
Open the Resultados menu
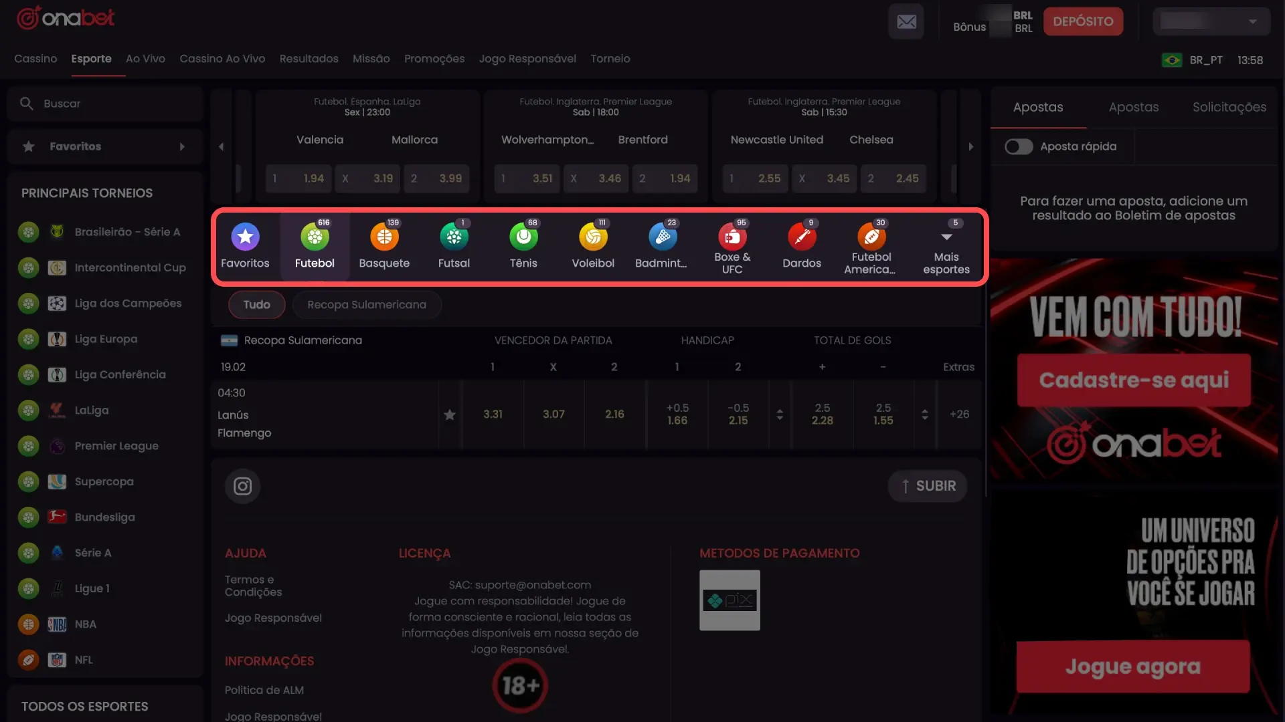(x=309, y=59)
